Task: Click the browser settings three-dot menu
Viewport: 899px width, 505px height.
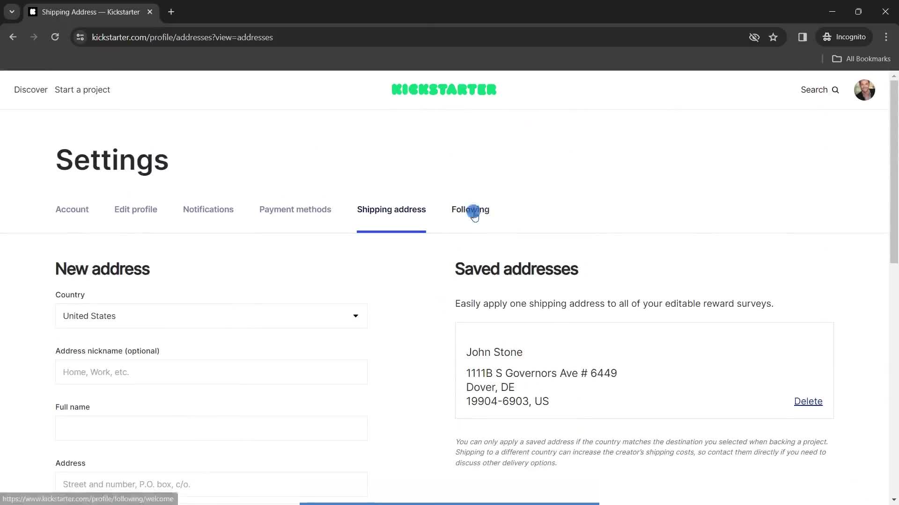Action: pos(887,37)
